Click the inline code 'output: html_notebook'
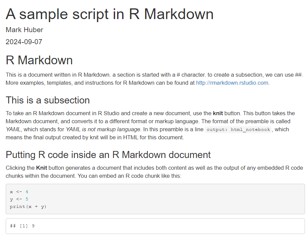Screen dimensions: 308x237 [x=238, y=130]
